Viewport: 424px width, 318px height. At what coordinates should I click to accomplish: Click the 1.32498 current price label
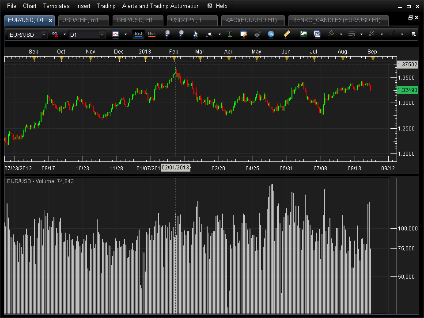(x=407, y=90)
